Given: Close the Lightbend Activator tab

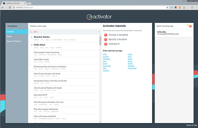Looking at the screenshot, I should (25, 3).
